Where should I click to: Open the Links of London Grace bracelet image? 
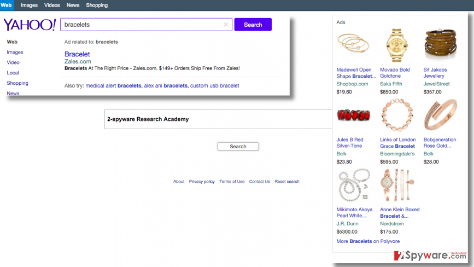(397, 115)
